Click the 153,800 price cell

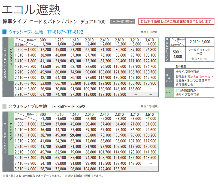tap(120, 94)
